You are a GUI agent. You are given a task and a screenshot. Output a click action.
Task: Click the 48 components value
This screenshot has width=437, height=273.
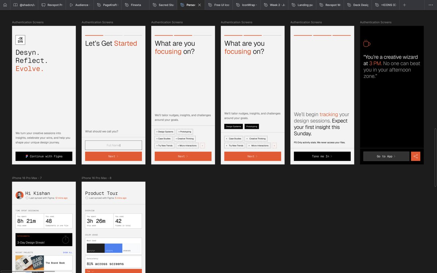(49, 221)
